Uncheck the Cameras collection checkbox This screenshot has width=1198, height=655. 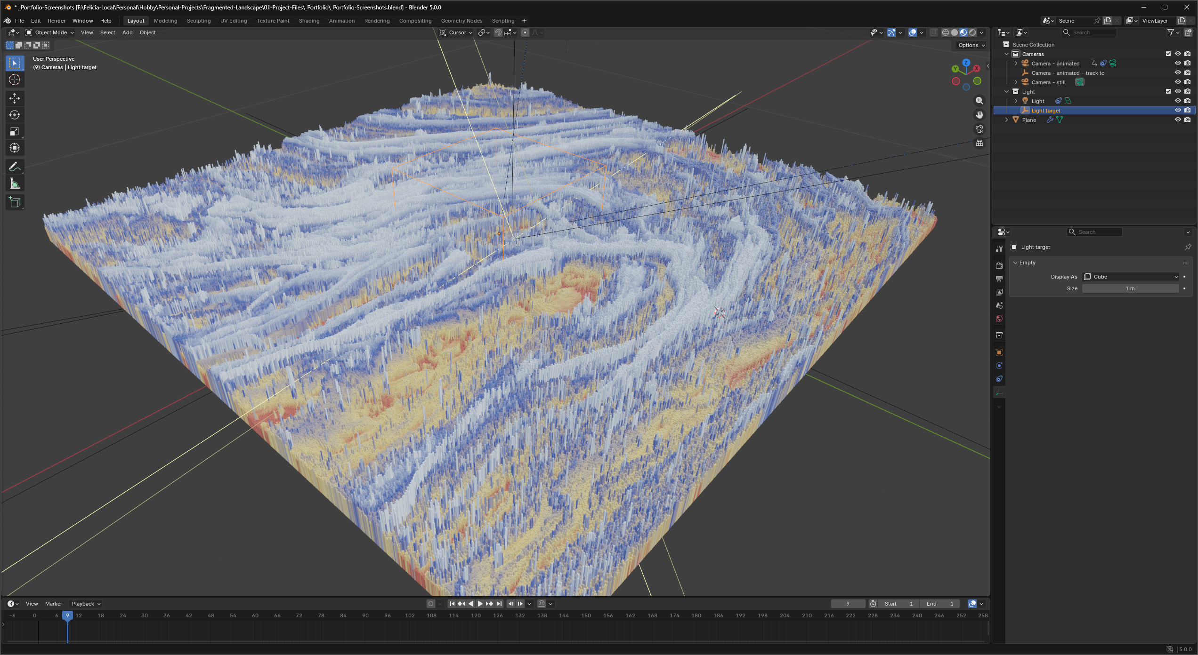(1168, 54)
